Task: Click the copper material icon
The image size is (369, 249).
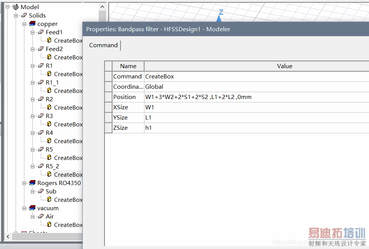Action: point(32,24)
